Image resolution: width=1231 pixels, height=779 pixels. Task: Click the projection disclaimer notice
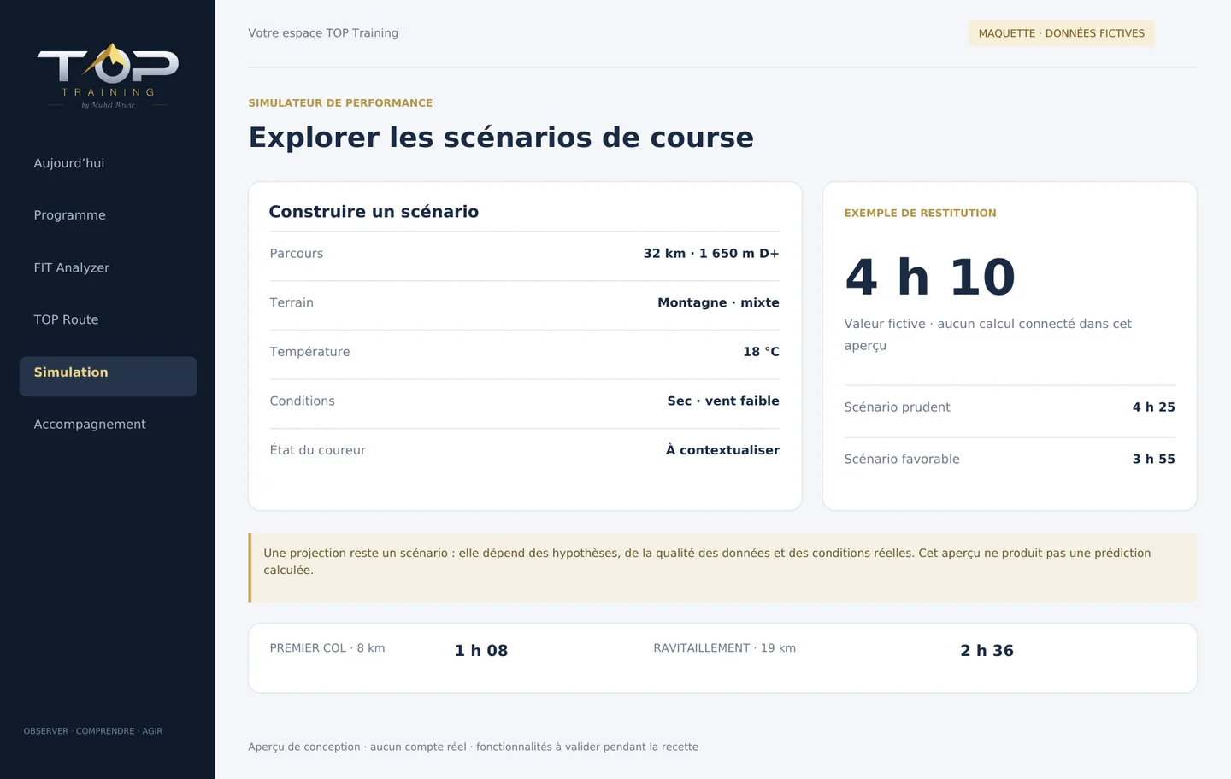click(722, 568)
